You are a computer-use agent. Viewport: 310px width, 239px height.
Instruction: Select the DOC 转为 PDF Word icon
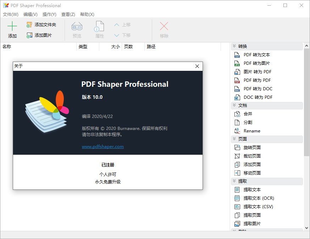(237, 97)
